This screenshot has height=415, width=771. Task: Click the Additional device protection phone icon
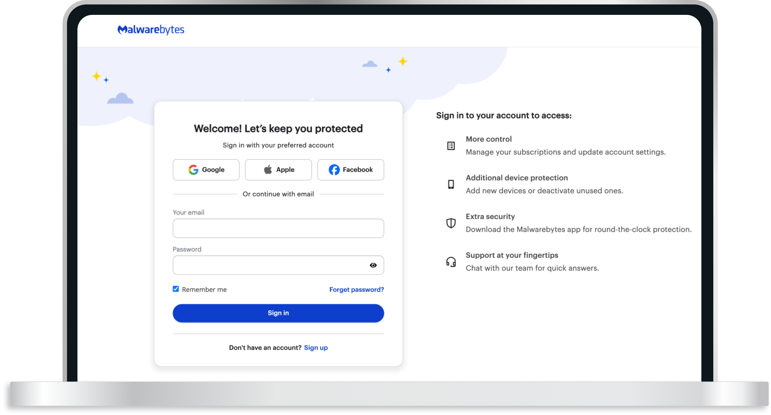click(451, 184)
